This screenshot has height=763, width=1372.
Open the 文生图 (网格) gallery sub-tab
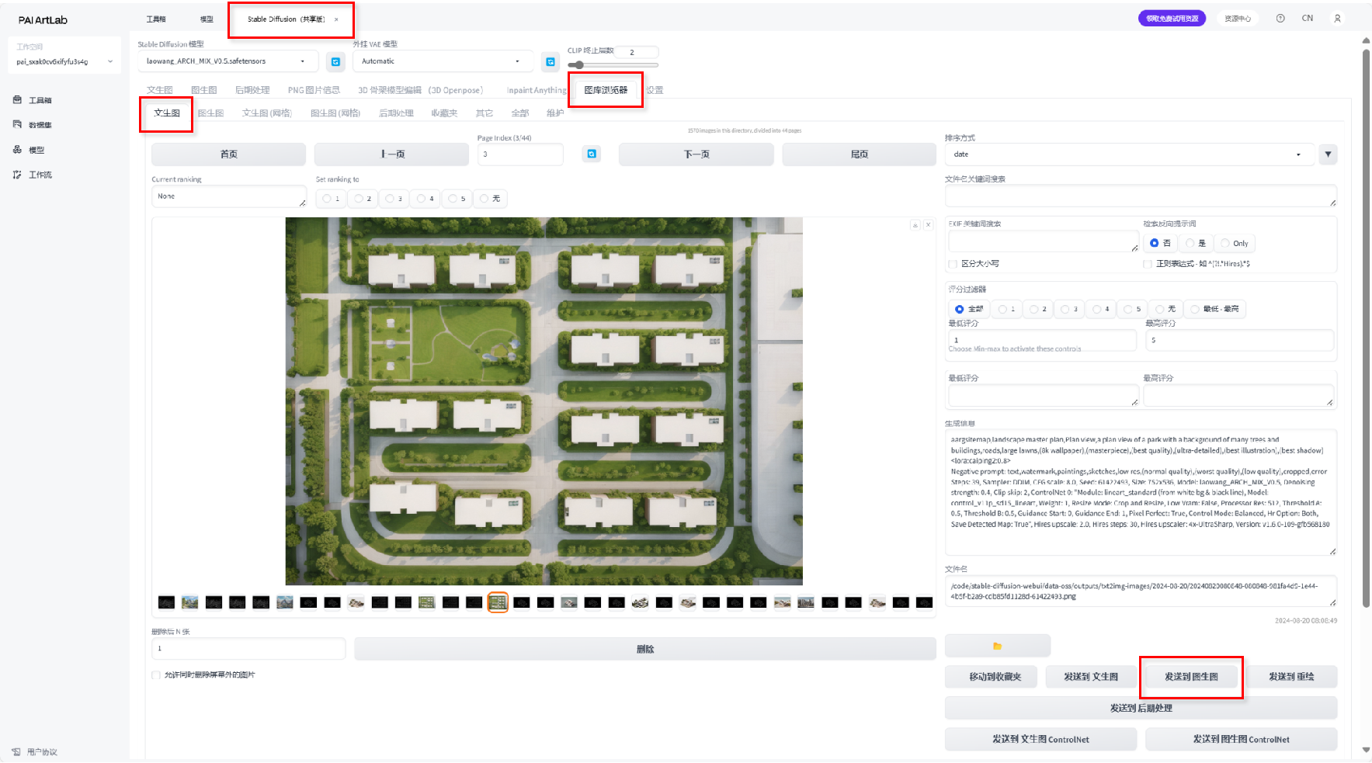[x=267, y=113]
